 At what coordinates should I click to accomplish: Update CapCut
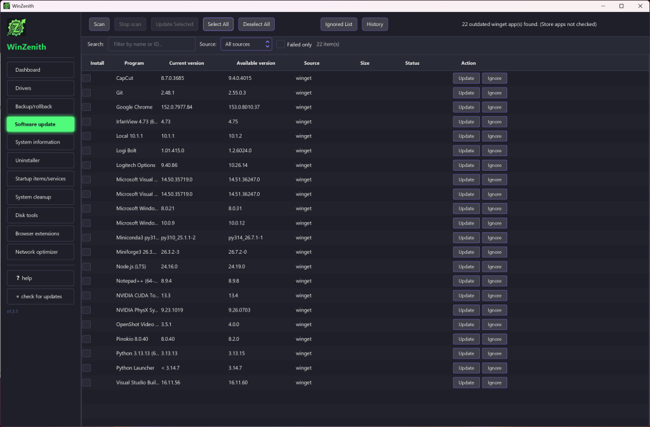[467, 78]
